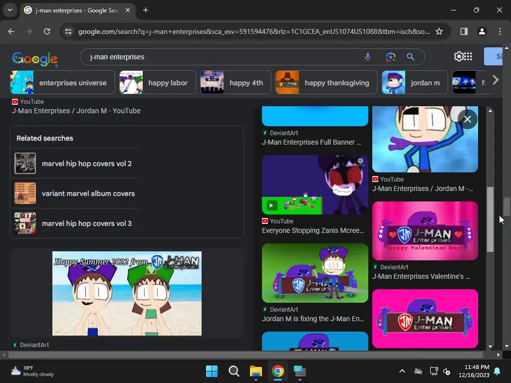This screenshot has height=383, width=511.
Task: Select the happy thanksgiving chip
Action: [326, 83]
